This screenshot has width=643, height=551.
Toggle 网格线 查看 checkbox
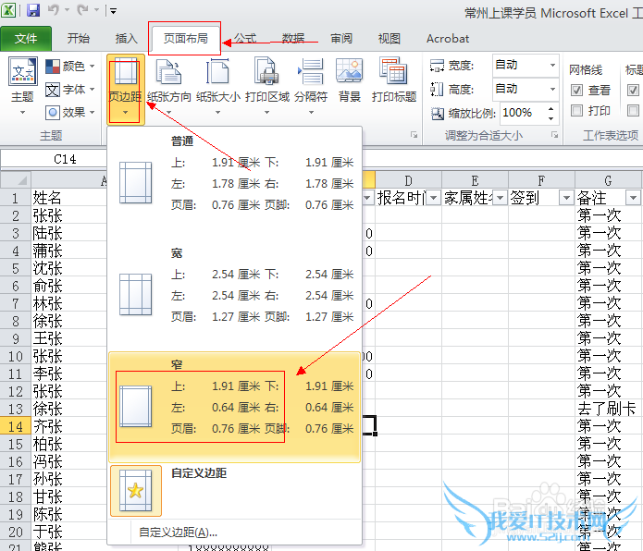point(576,90)
